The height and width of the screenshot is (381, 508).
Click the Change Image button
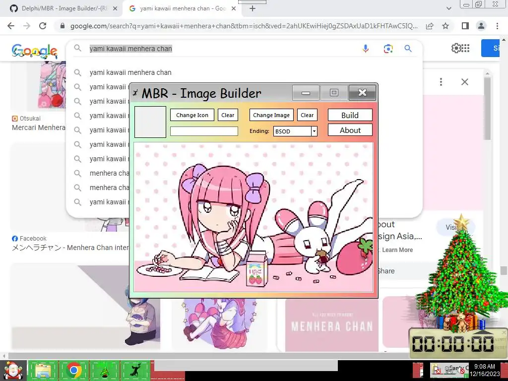tap(271, 115)
